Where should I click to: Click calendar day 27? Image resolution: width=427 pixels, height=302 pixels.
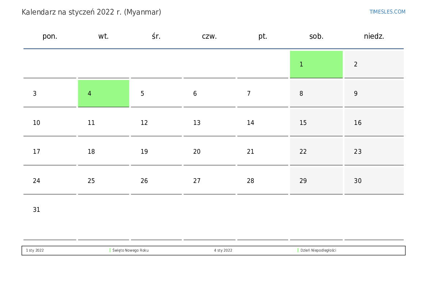[x=209, y=181]
